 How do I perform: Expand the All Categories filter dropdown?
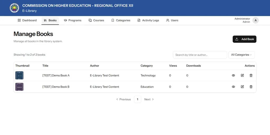(242, 55)
